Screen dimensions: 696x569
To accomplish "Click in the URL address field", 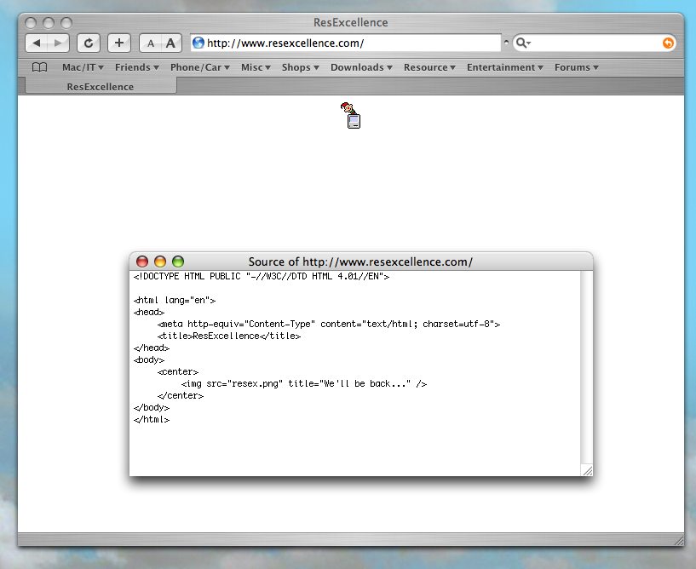I will point(346,43).
